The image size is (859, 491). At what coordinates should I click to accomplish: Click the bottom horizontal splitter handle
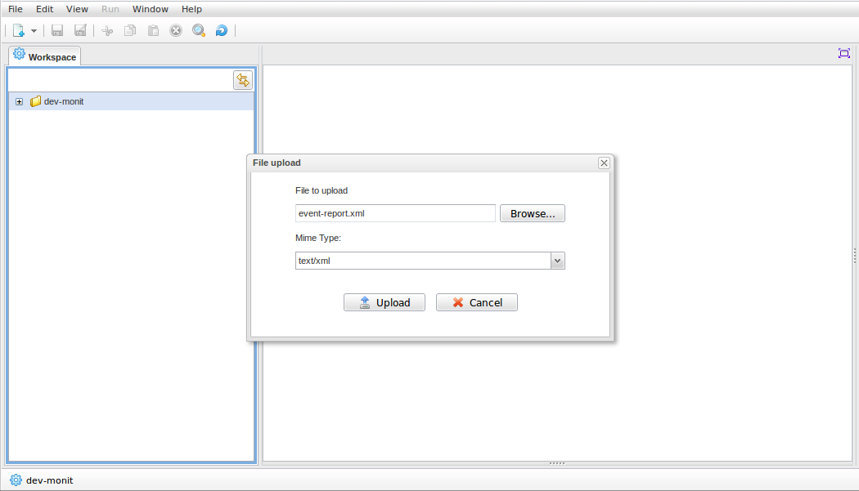(557, 463)
